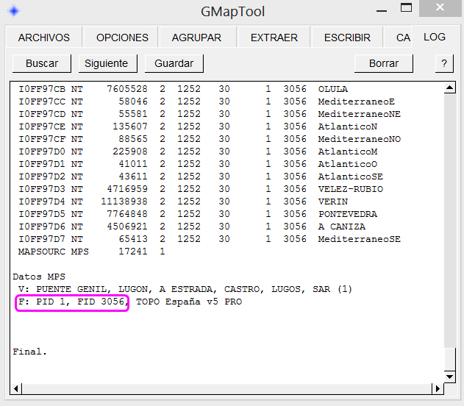The height and width of the screenshot is (406, 464).
Task: Select the AtlanticoM line
Action: pyautogui.click(x=198, y=152)
